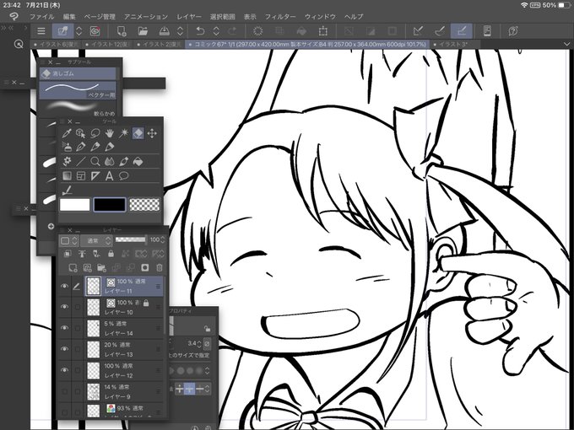Viewport: 574px width, 430px height.
Task: Select the Straight line figure tool
Action: pos(80,161)
